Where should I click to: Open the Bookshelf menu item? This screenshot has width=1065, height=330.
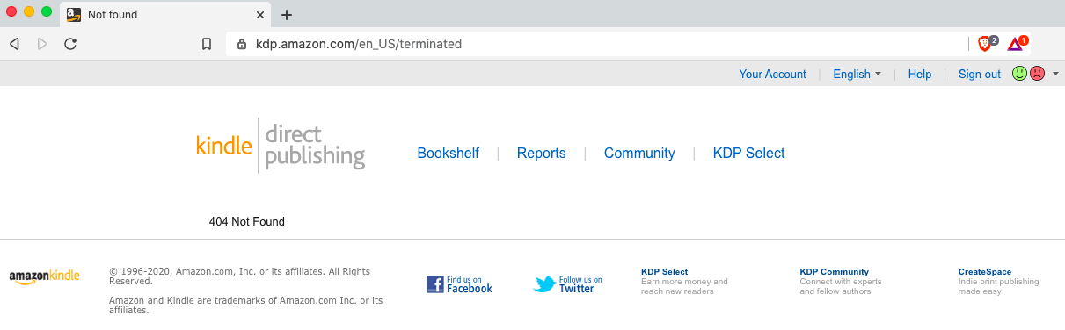[449, 153]
